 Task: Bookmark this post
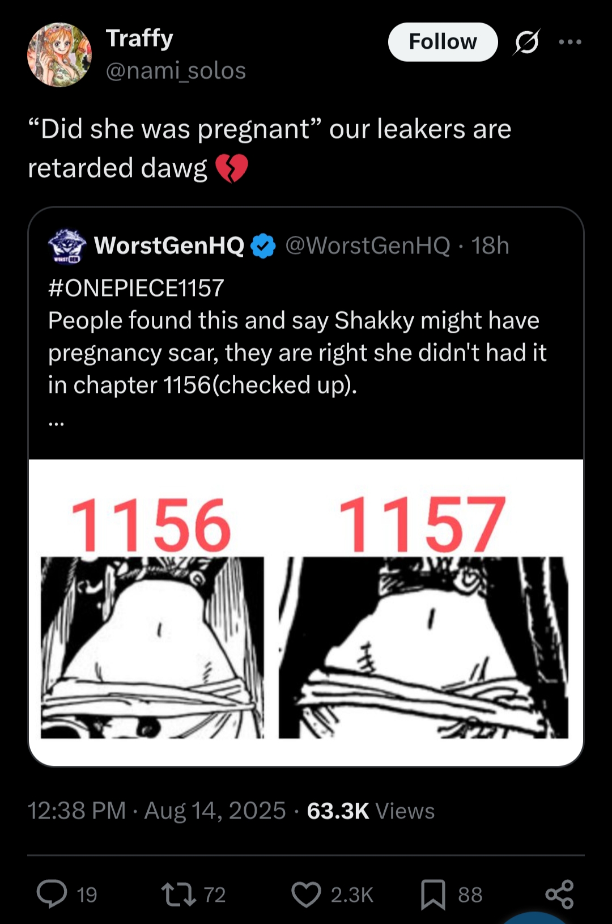pyautogui.click(x=433, y=894)
